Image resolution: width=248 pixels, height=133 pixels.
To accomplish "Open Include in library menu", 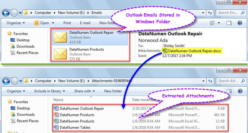I will click(x=49, y=91).
